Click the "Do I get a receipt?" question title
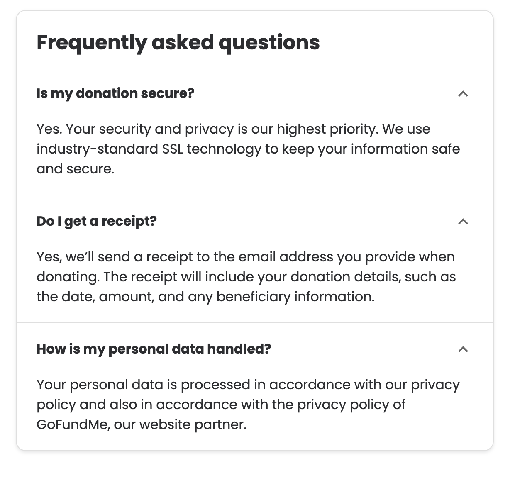 tap(97, 221)
